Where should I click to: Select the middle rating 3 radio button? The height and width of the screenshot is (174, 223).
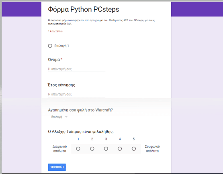(x=106, y=149)
